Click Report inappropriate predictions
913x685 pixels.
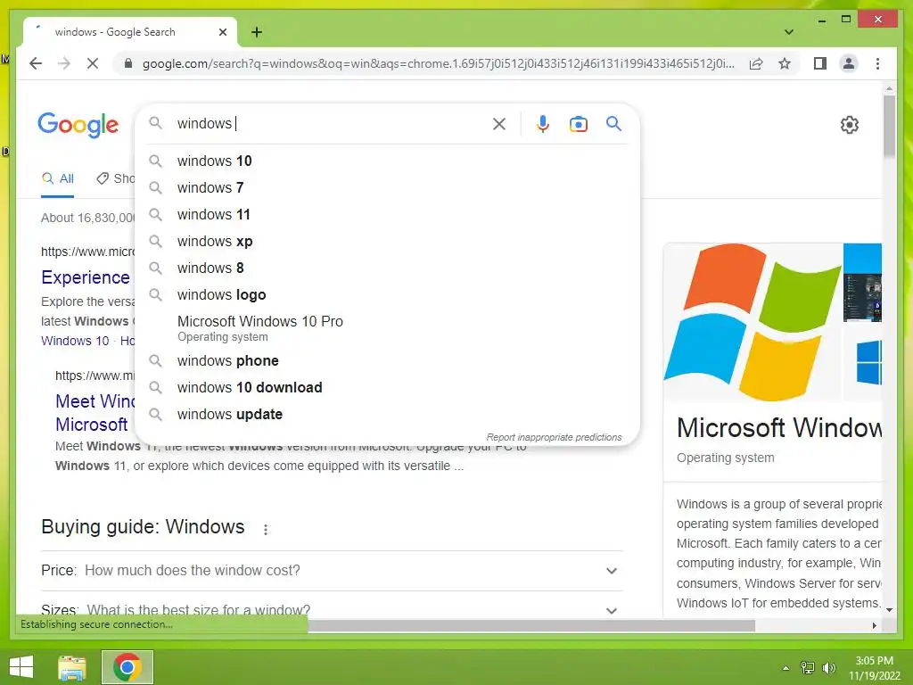pos(554,437)
